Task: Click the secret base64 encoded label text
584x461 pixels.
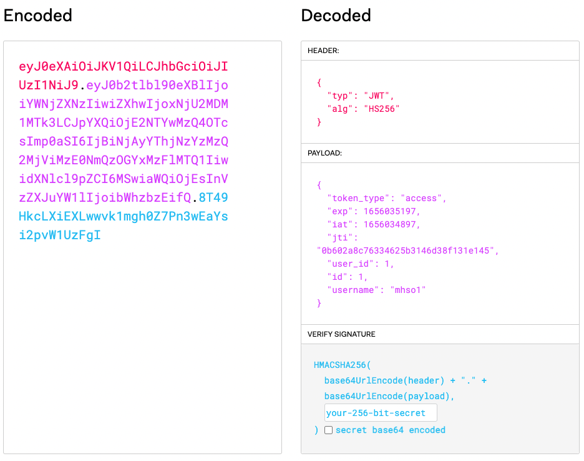Action: (x=391, y=430)
